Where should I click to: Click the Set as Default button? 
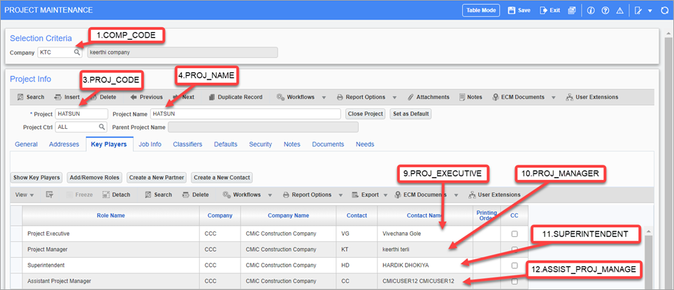(410, 114)
